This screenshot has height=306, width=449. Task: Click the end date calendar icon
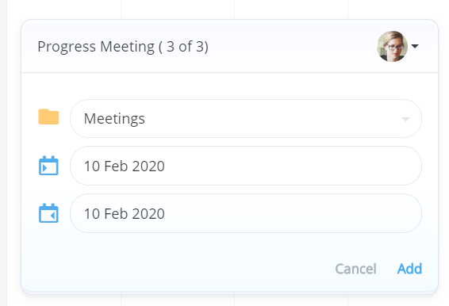click(48, 213)
